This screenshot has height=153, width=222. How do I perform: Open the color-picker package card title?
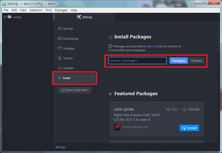pos(124,109)
